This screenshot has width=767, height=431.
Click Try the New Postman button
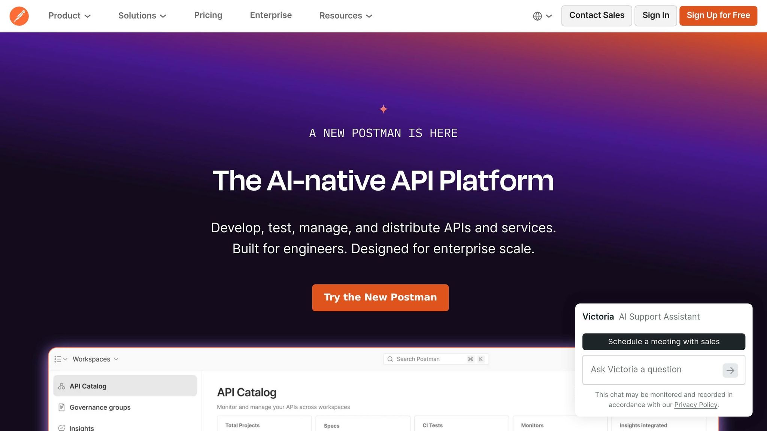click(x=381, y=298)
